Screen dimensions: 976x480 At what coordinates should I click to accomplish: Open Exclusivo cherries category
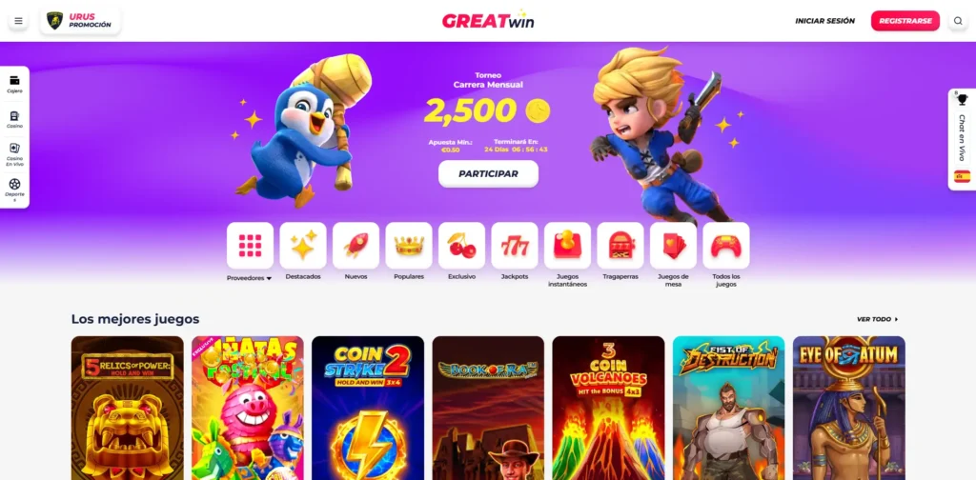click(x=462, y=246)
